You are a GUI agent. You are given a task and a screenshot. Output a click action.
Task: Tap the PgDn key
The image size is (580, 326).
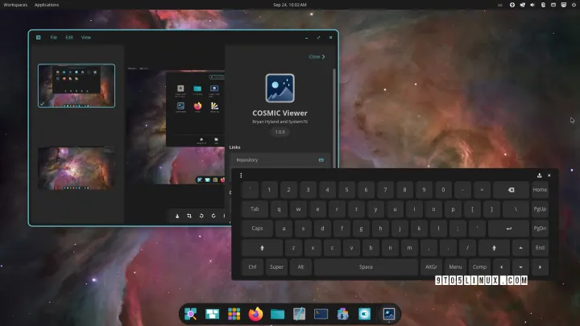540,229
